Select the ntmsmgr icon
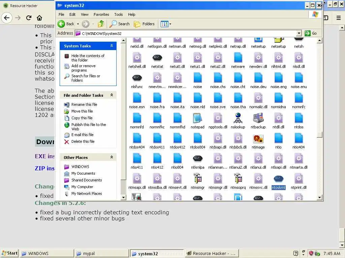This screenshot has height=258, width=345. 197,179
